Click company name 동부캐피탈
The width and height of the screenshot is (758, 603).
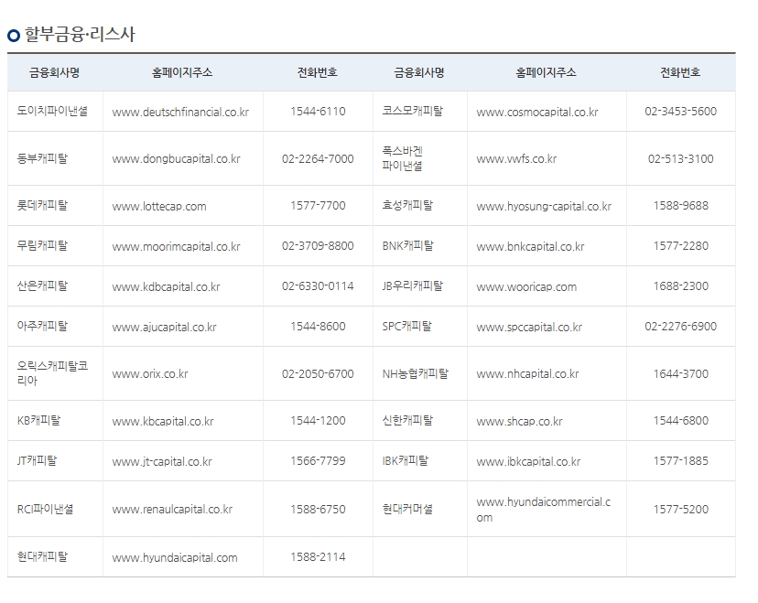tap(42, 158)
